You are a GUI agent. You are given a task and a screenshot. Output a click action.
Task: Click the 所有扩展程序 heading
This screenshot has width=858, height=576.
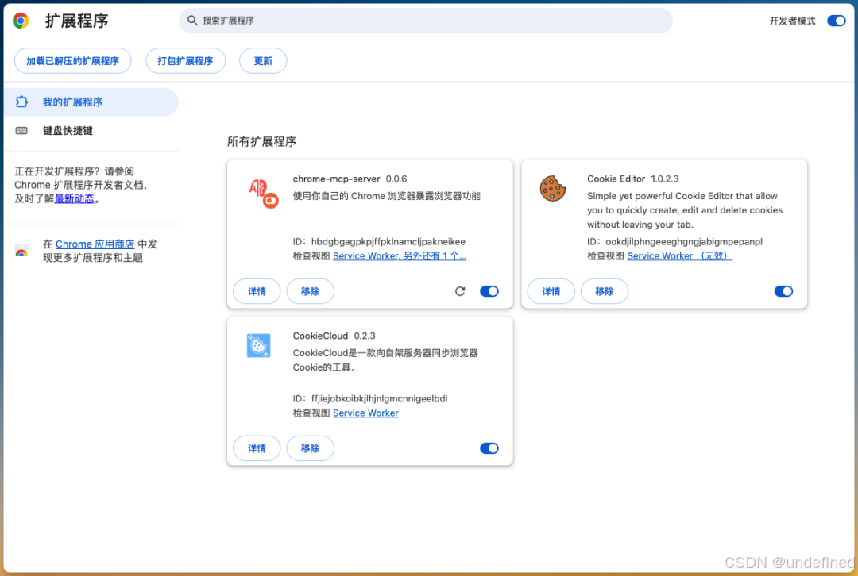(261, 141)
